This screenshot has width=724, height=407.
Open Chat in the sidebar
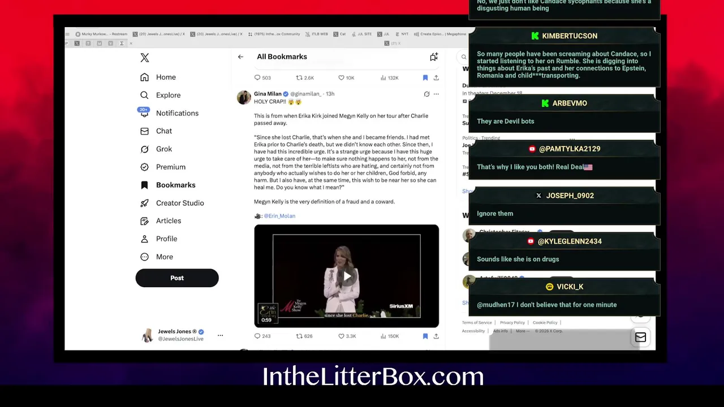pos(156,131)
